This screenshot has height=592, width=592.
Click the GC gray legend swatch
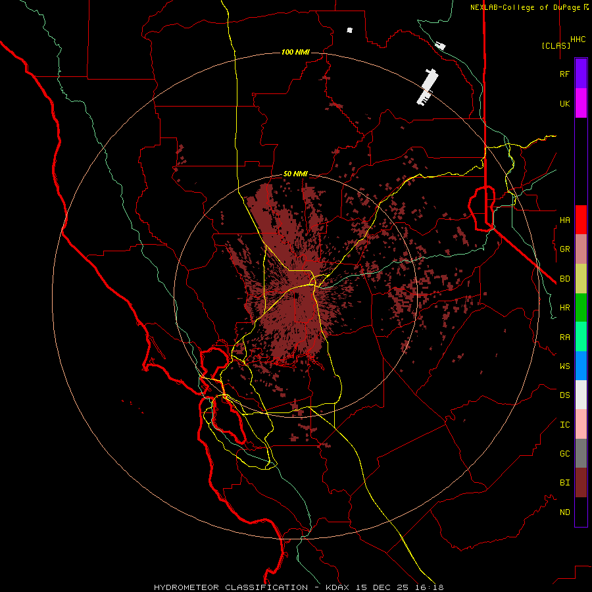click(581, 453)
